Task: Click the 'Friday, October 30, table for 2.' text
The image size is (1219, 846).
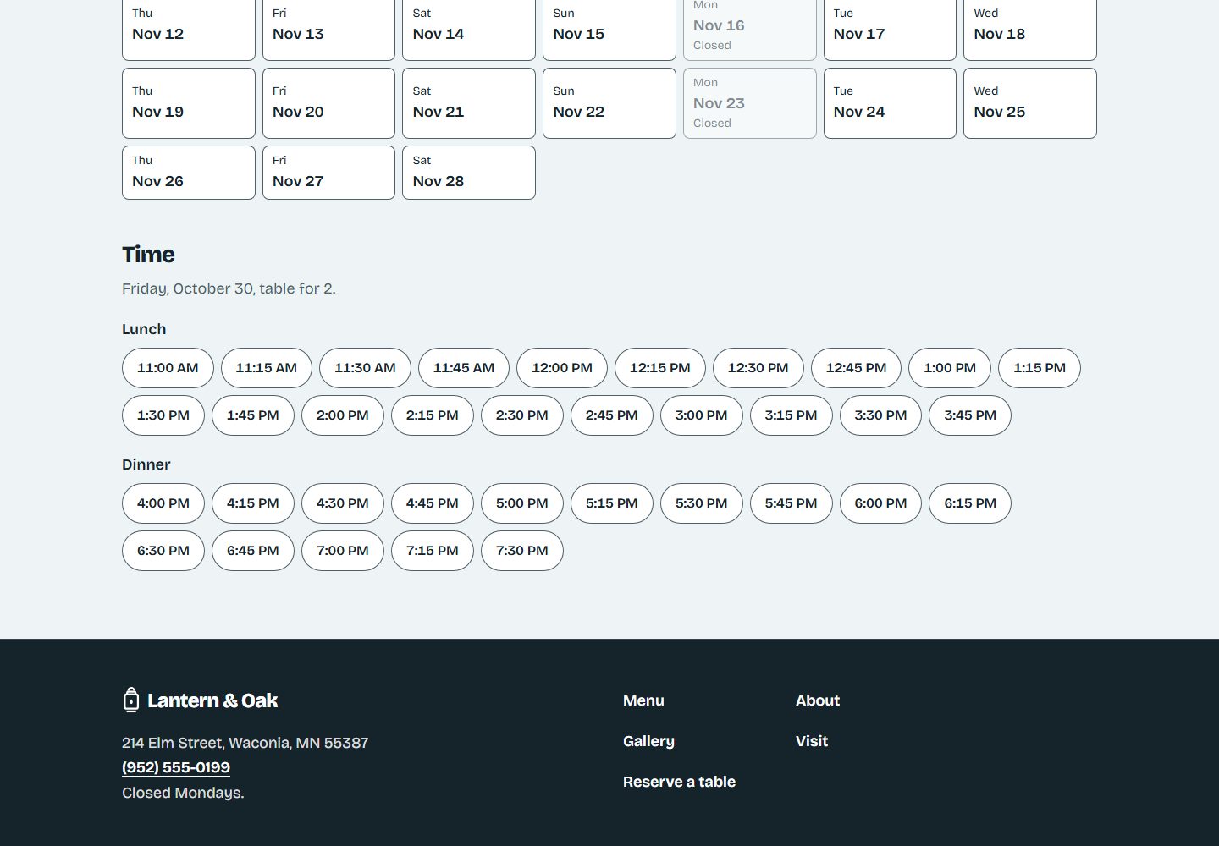Action: click(229, 288)
